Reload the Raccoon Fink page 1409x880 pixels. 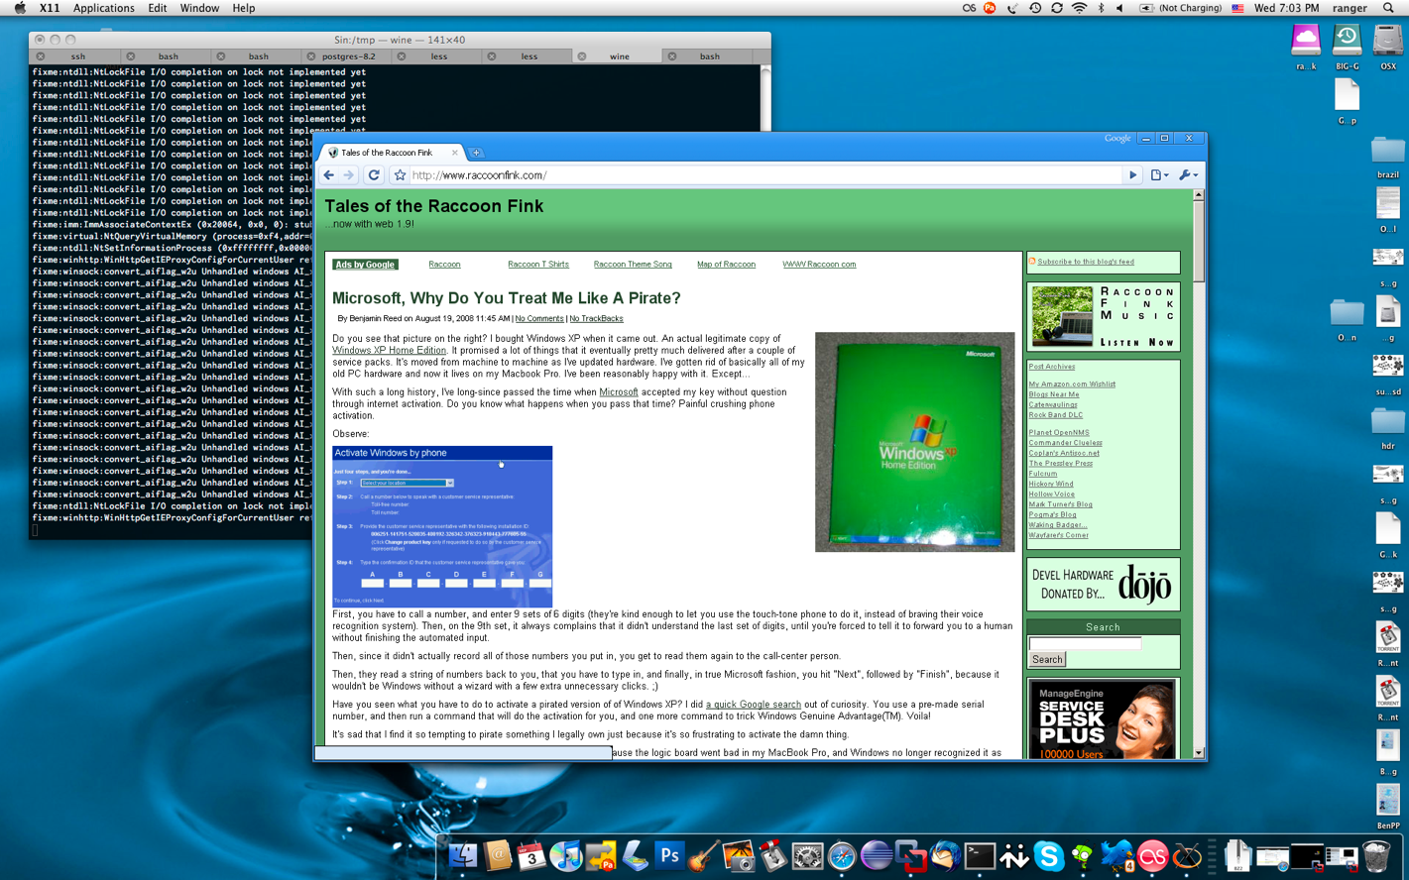point(374,175)
